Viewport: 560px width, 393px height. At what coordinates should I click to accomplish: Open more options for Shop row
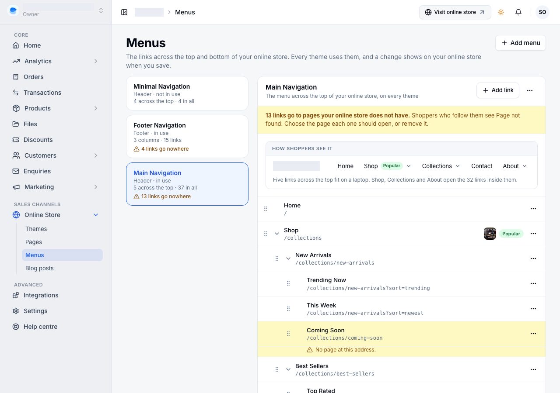[x=533, y=234]
